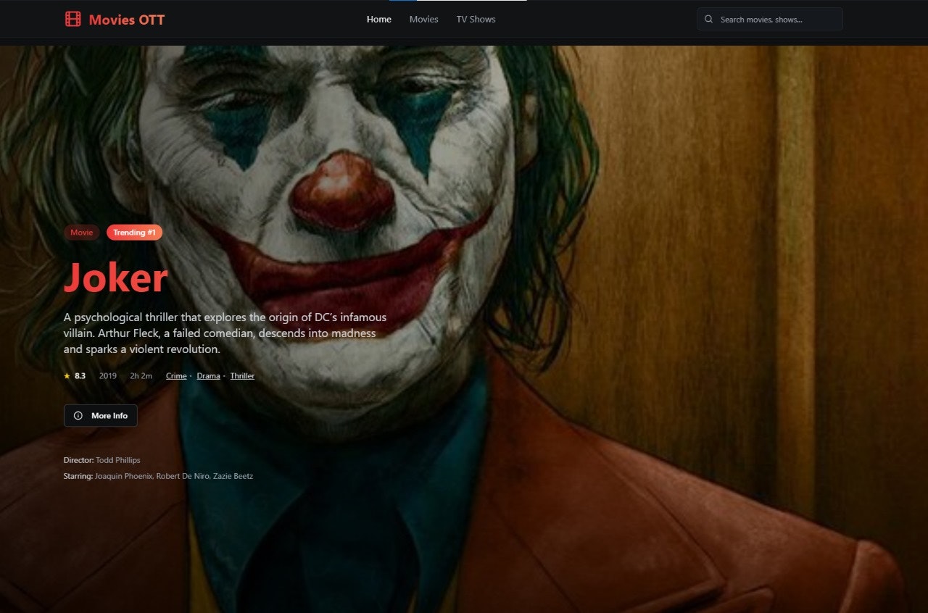This screenshot has height=613, width=928.
Task: Click the film reel logo icon
Action: (72, 20)
